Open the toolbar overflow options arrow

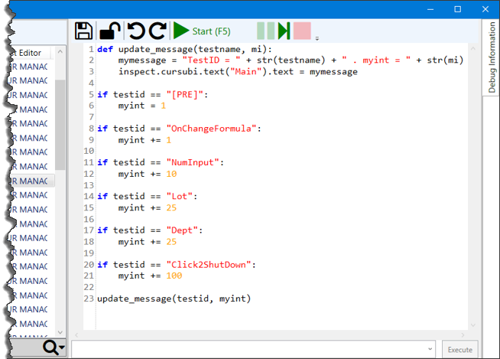[x=317, y=38]
